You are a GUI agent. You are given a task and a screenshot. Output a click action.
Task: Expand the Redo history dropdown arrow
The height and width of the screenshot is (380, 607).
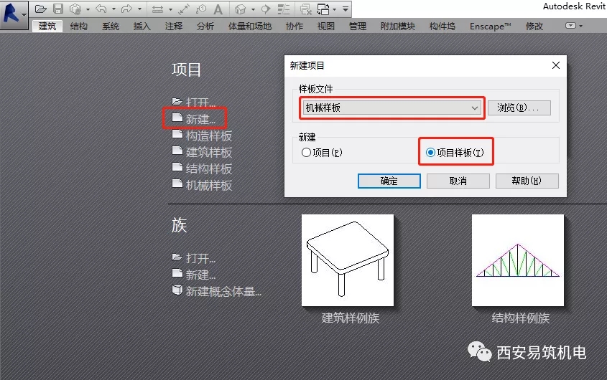(140, 9)
